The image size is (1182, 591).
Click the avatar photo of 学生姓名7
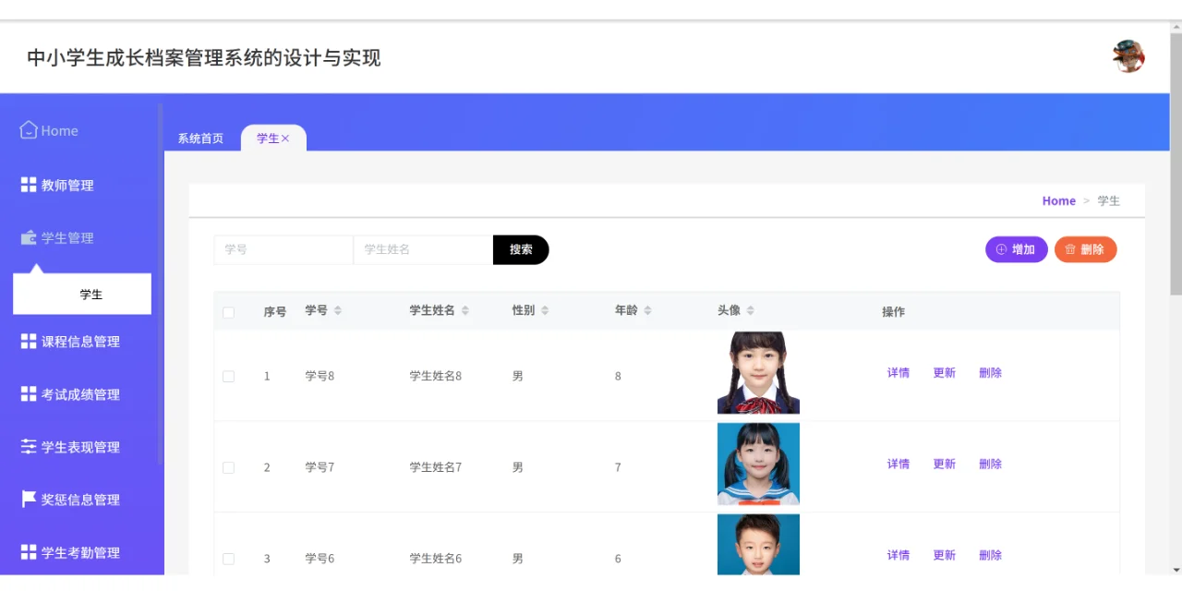pyautogui.click(x=758, y=464)
